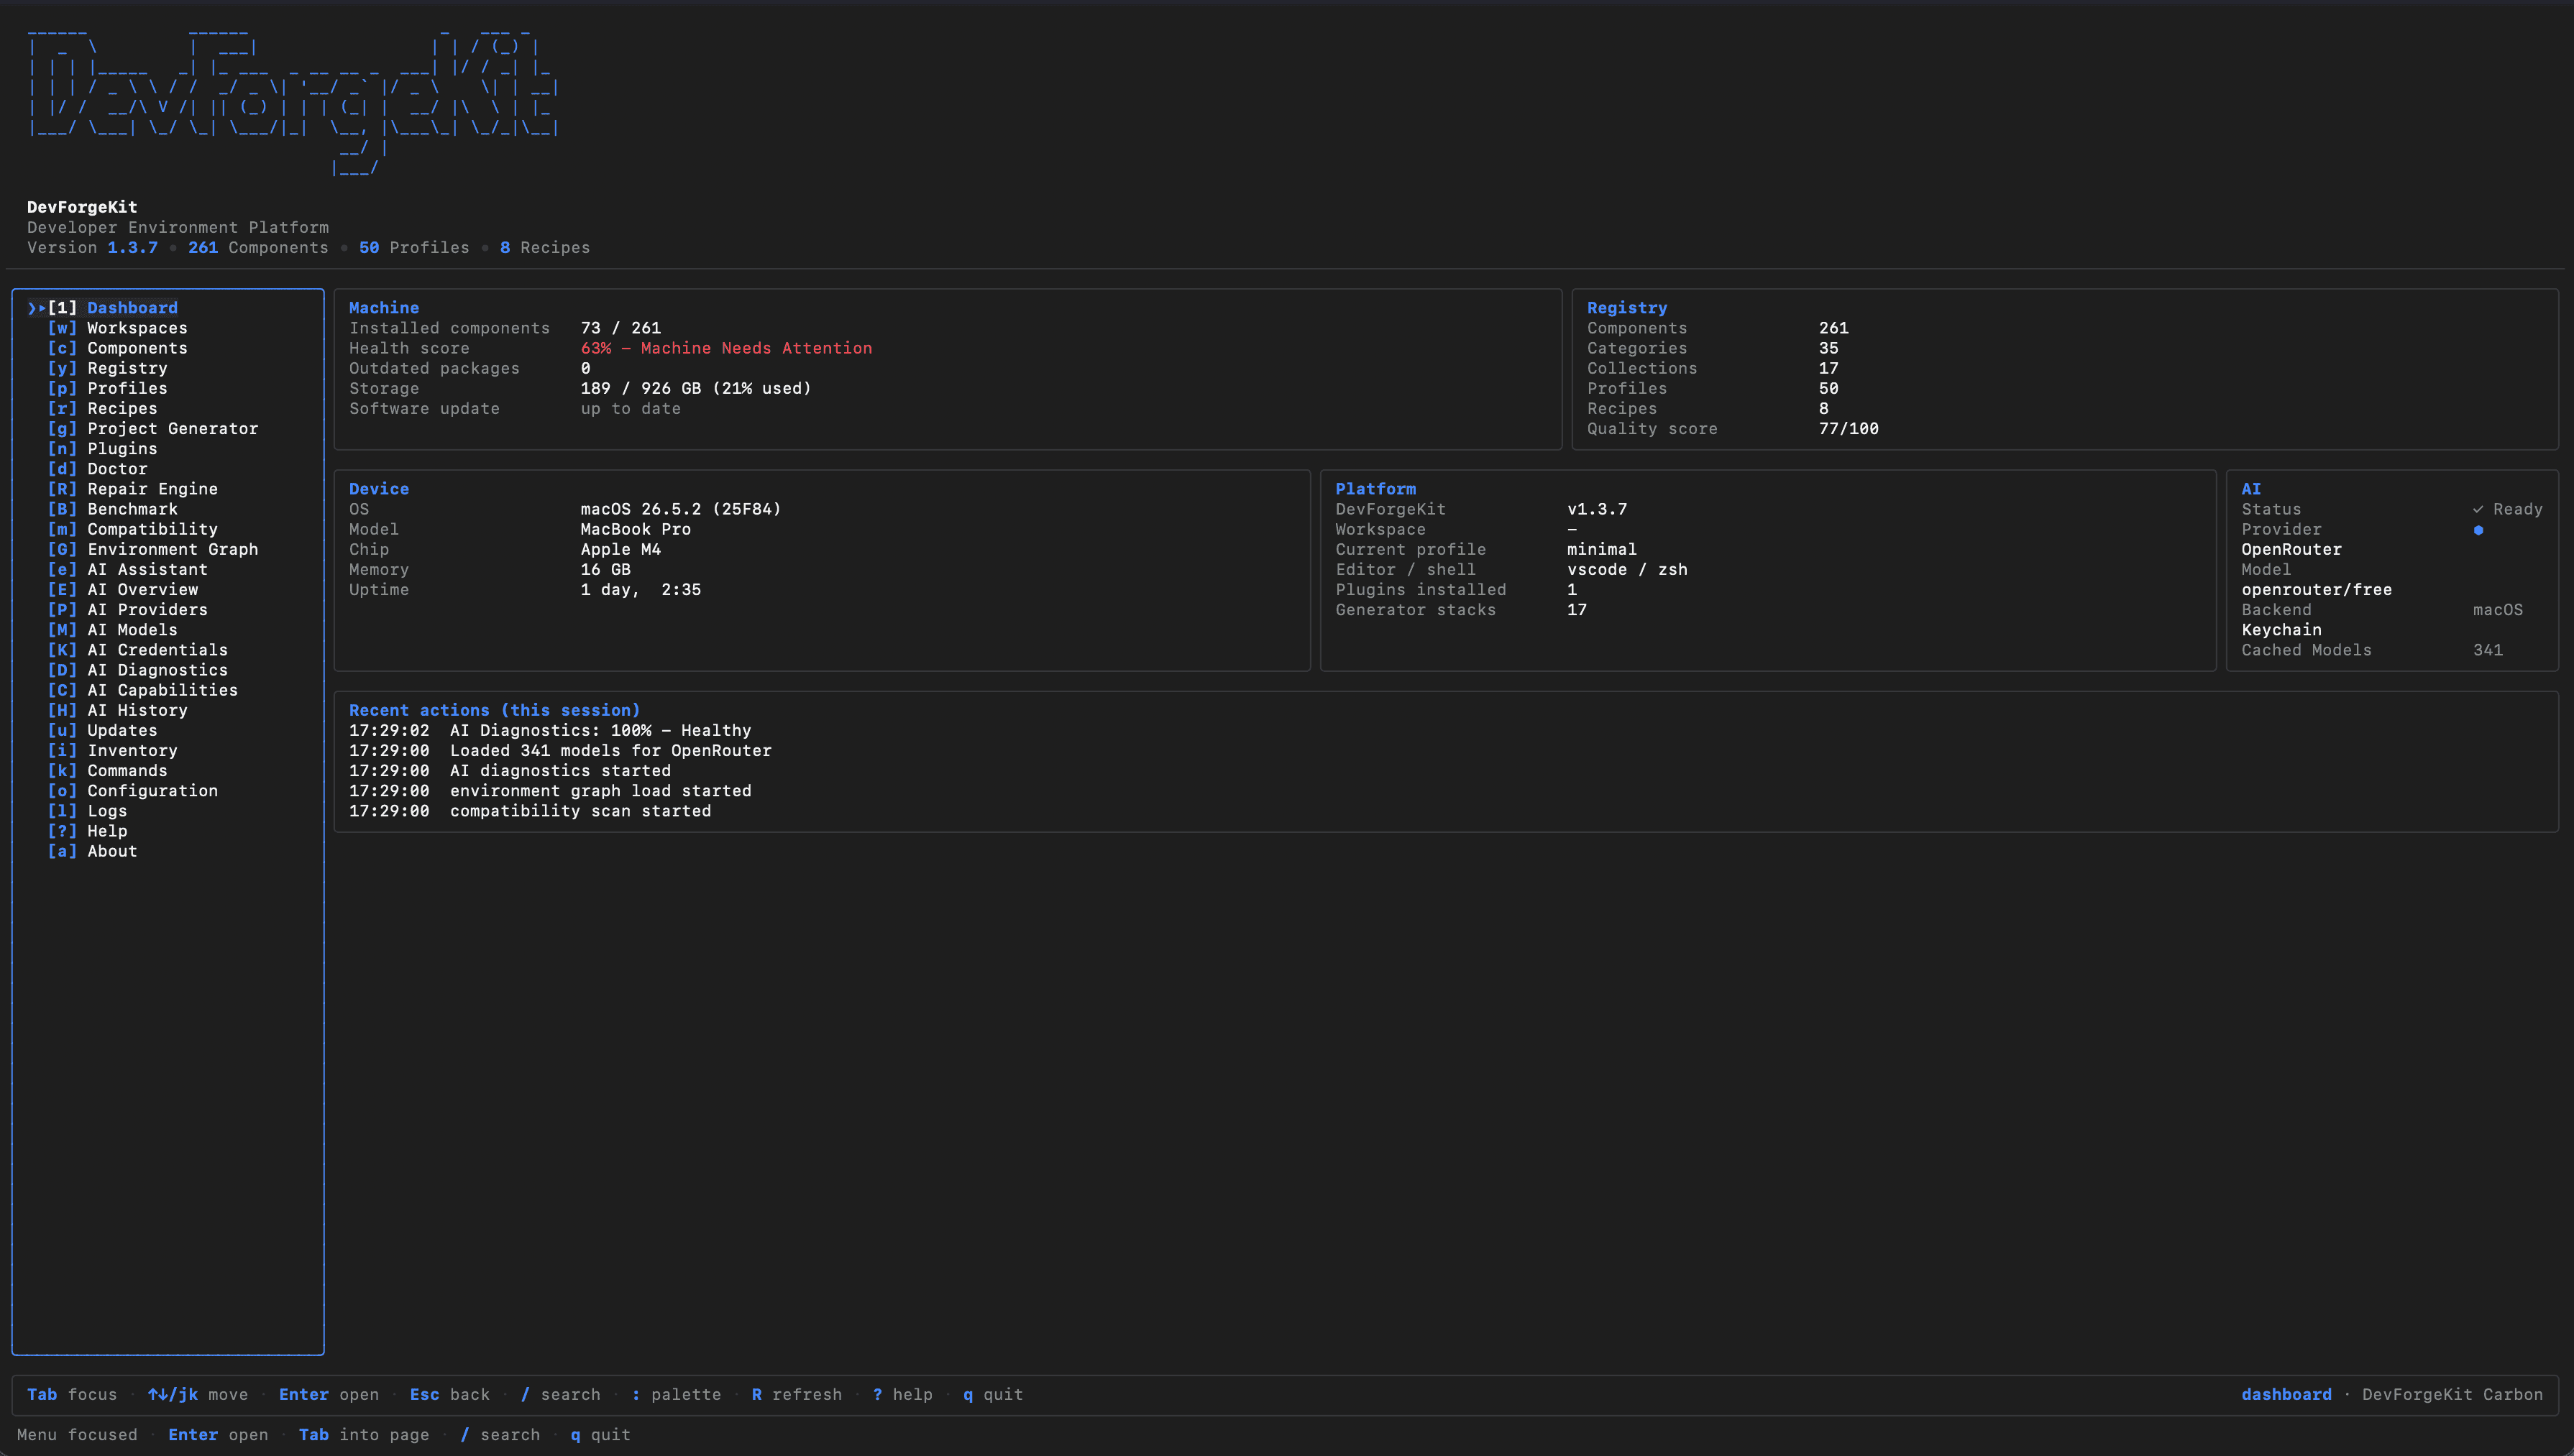Open the Updates menu item
2574x1456 pixels.
pyautogui.click(x=102, y=730)
